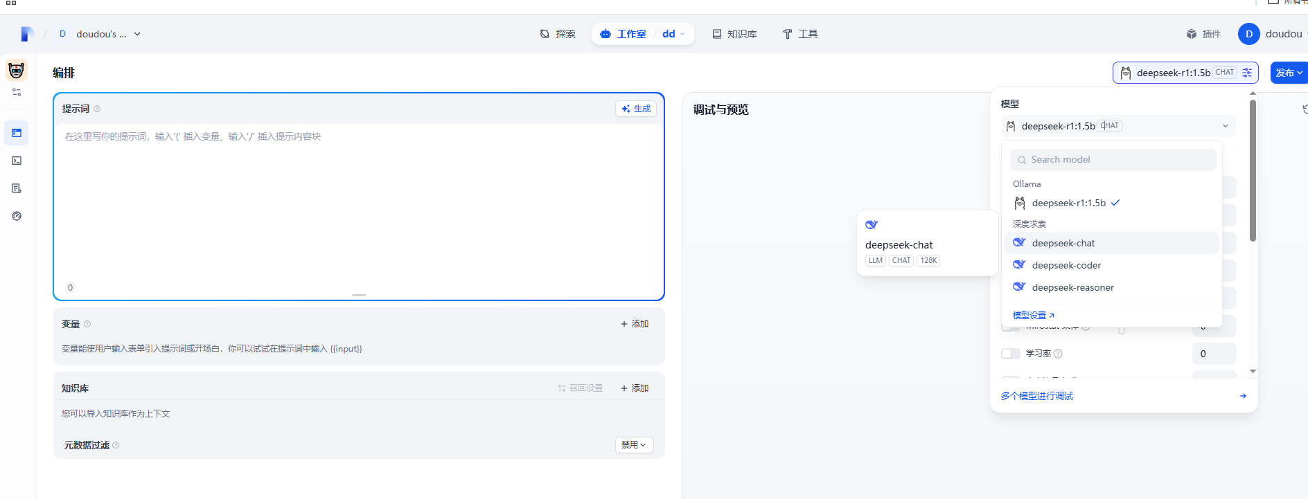Choose deepseek-reasoner in the model list

[1111, 287]
